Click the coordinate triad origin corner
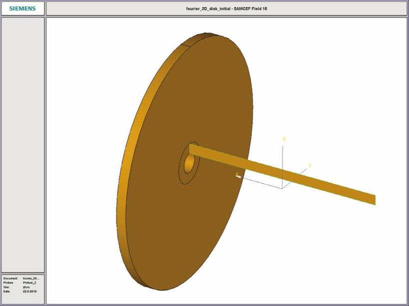 coord(282,188)
